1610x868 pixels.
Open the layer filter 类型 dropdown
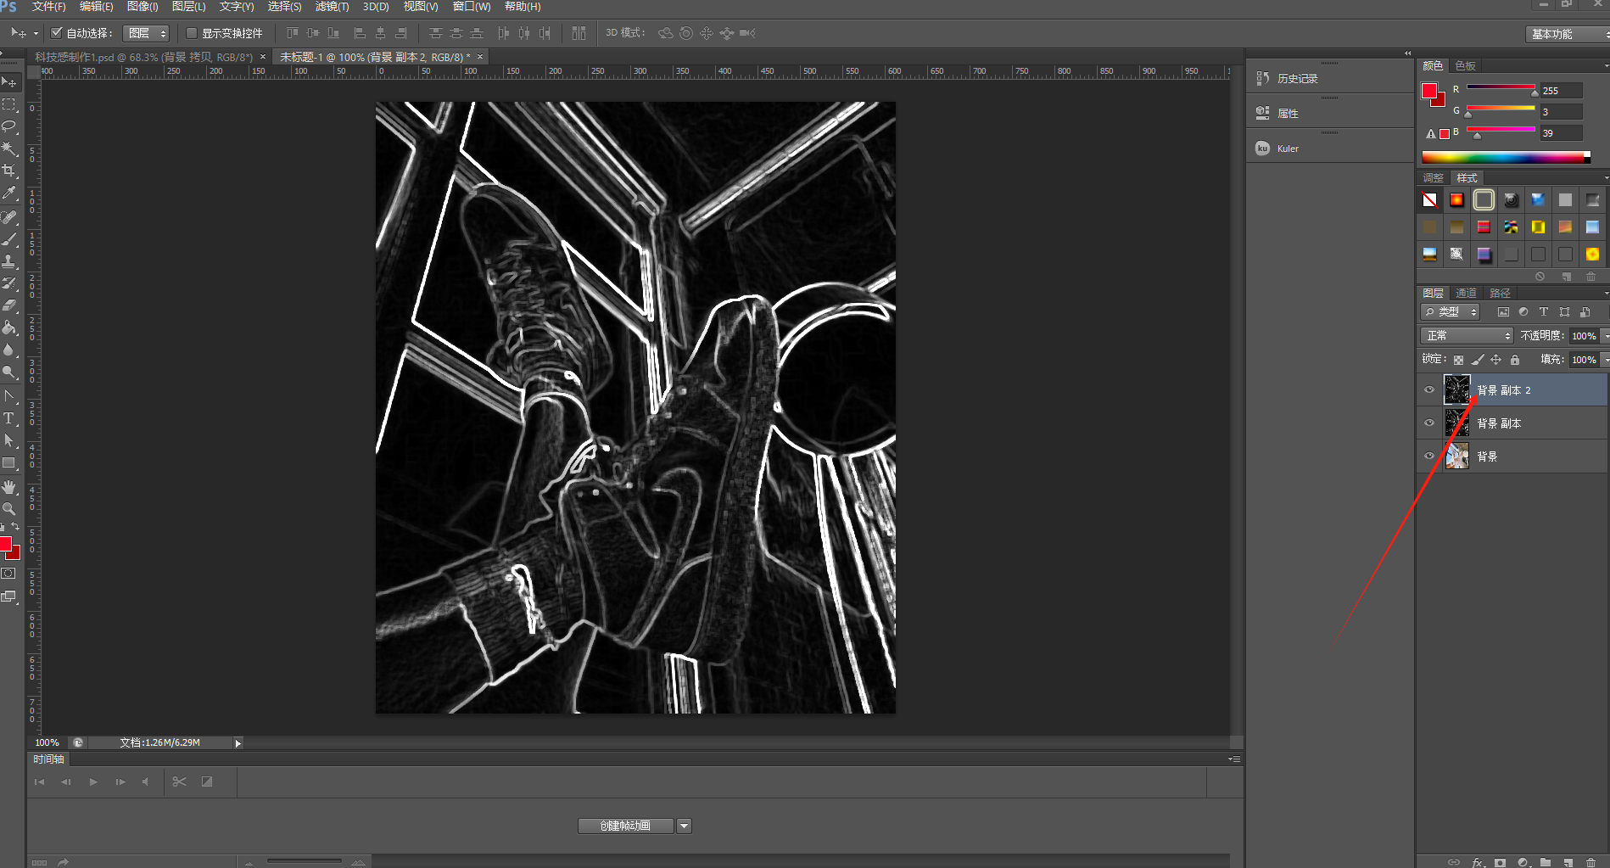pos(1451,312)
